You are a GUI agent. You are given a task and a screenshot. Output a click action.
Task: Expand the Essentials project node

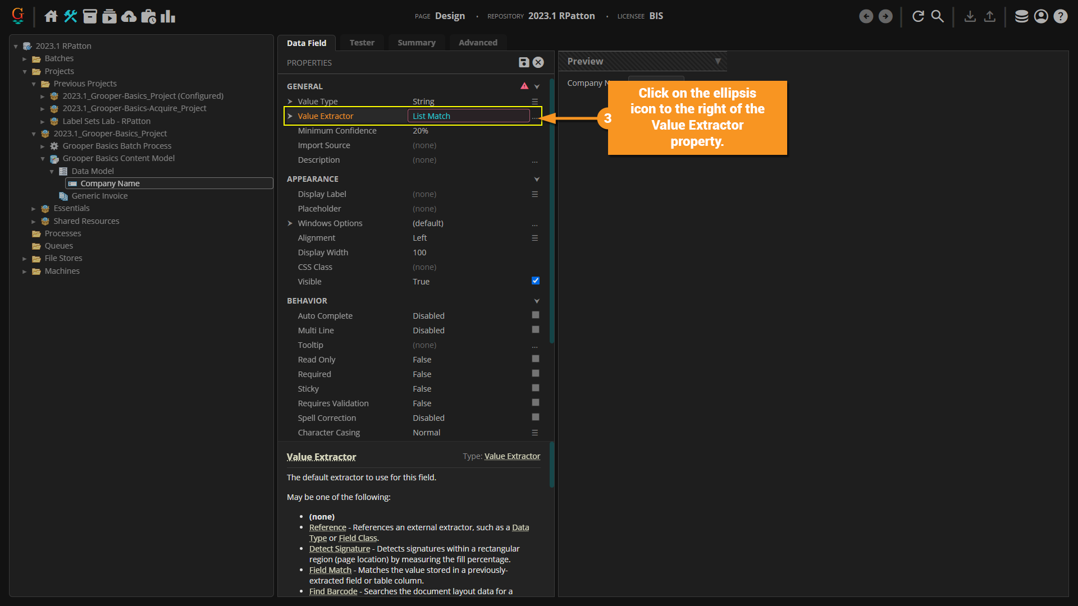[x=34, y=209]
